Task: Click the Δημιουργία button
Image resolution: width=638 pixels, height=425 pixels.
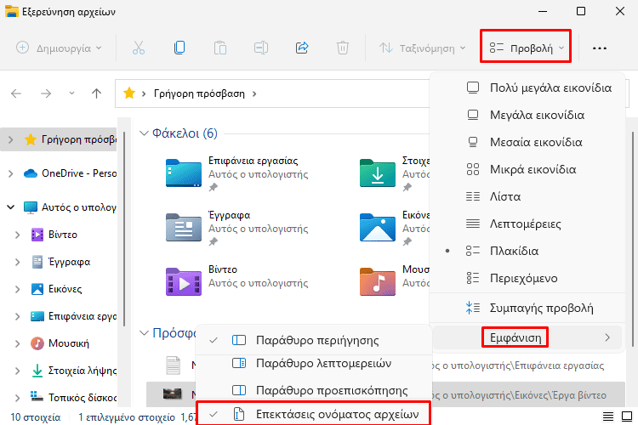Action: click(x=59, y=48)
